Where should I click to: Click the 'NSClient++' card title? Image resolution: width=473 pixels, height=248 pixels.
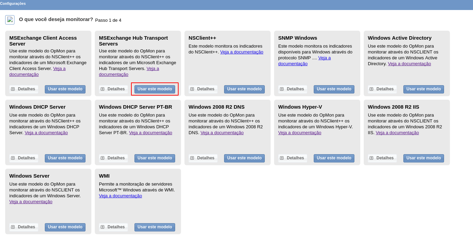(x=202, y=38)
